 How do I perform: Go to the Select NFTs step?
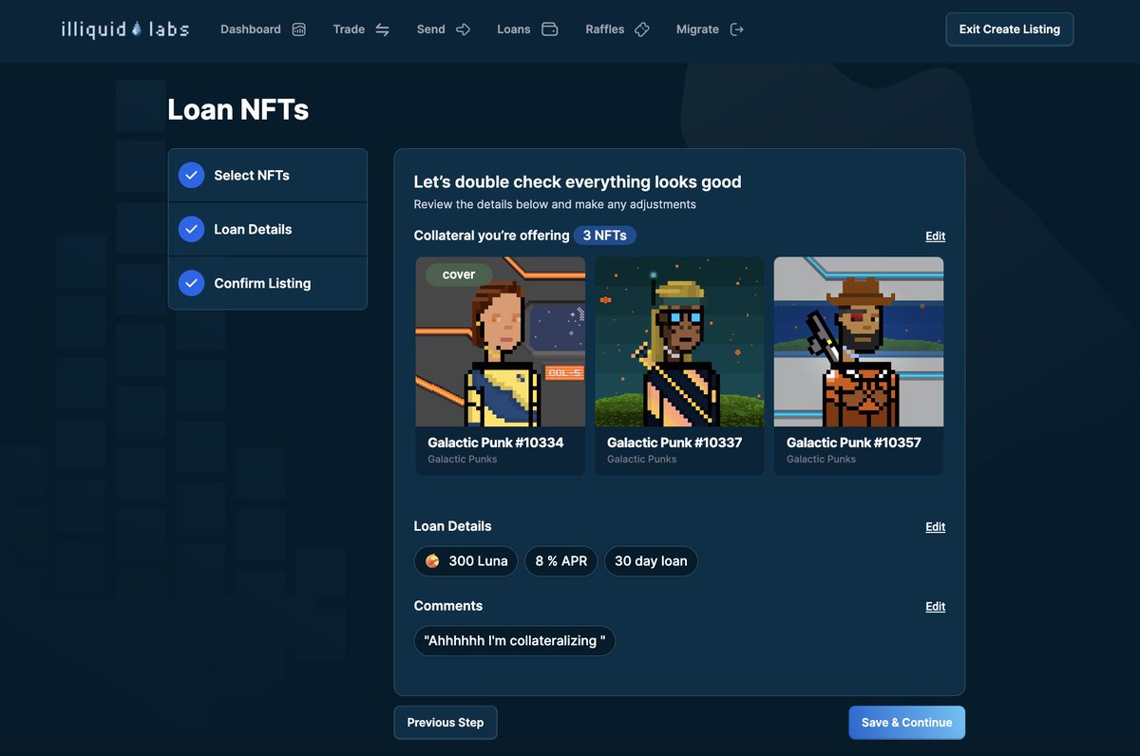(268, 175)
